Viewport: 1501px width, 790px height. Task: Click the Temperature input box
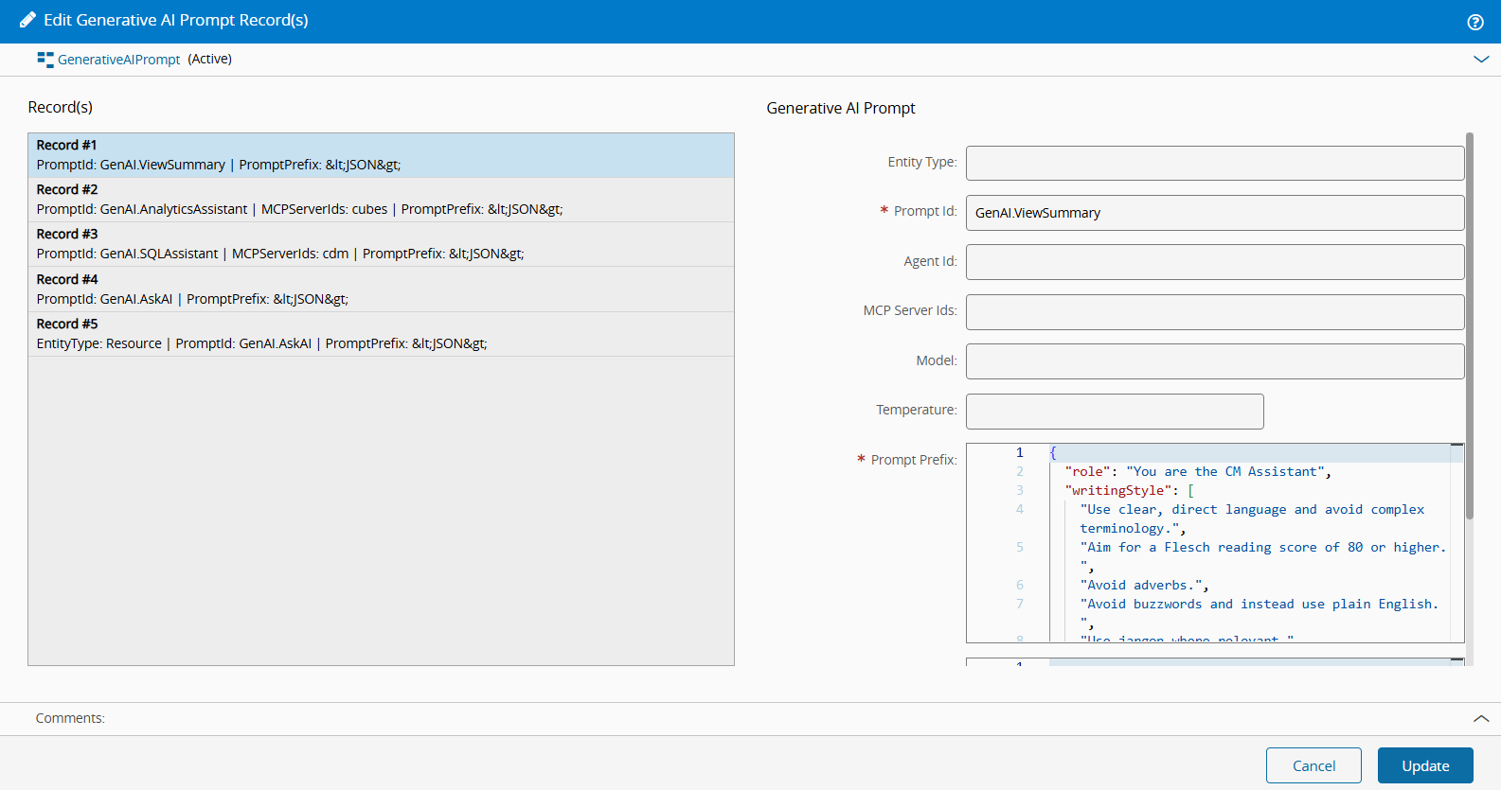(x=1114, y=412)
